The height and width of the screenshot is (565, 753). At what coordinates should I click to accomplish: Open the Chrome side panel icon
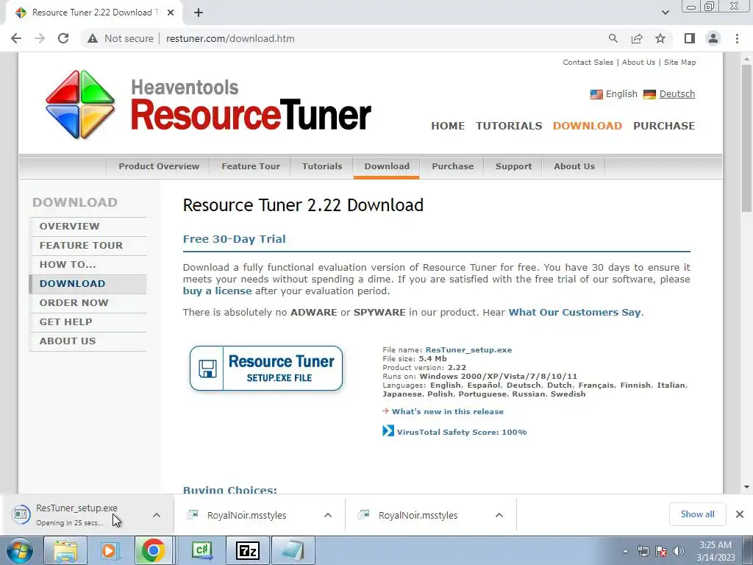click(690, 38)
